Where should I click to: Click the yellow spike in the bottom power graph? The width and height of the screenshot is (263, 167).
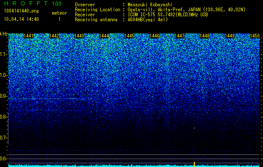click(194, 164)
